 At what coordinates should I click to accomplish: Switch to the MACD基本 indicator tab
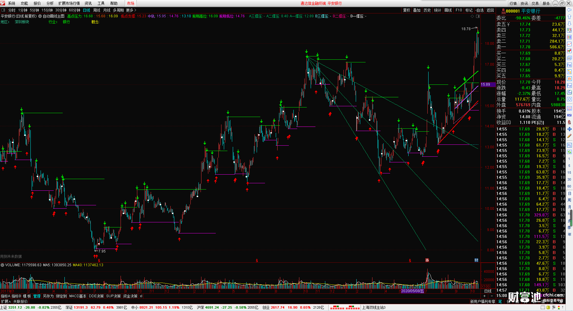click(x=78, y=296)
